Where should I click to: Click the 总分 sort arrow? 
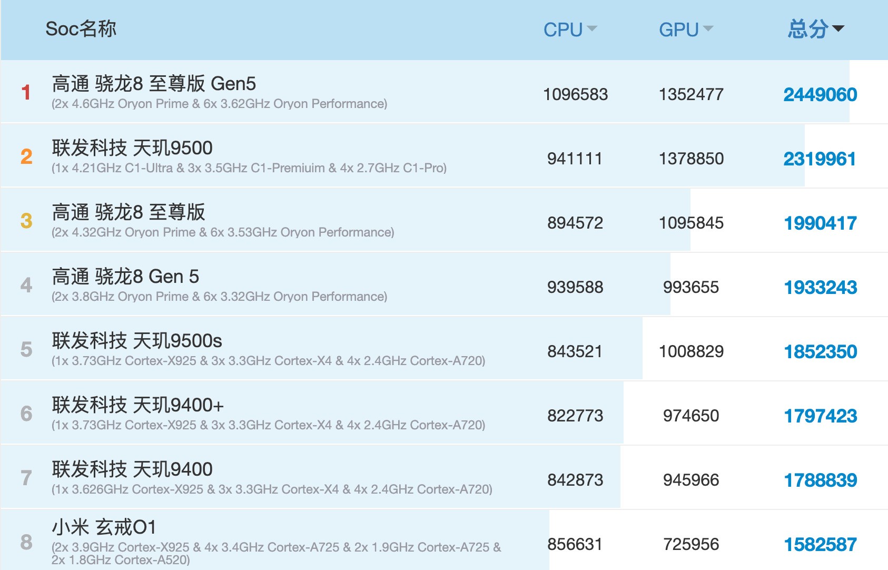838,28
